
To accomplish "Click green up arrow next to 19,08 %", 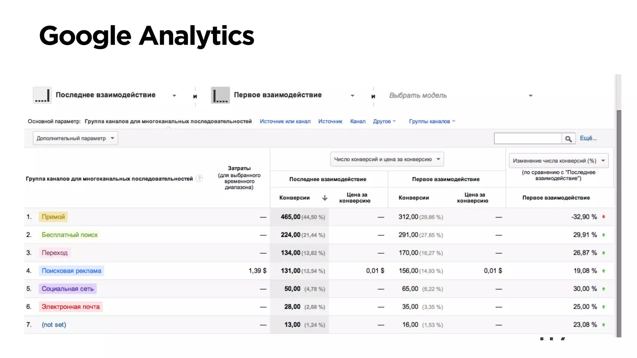I will point(603,271).
